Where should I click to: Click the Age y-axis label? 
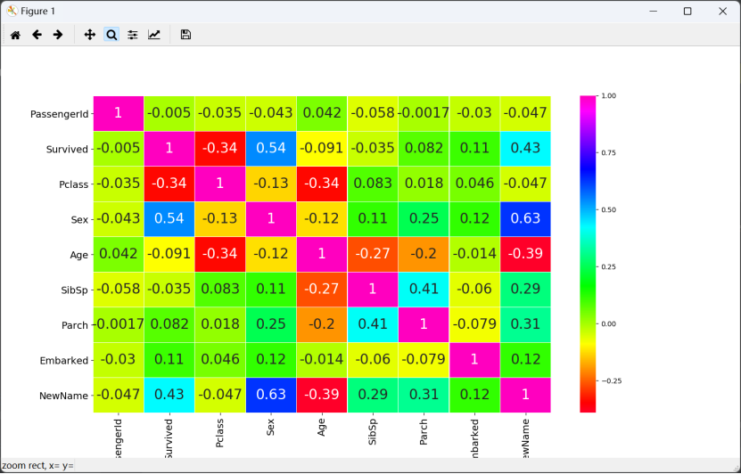(79, 256)
